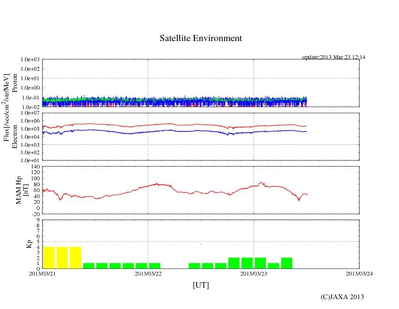Viewport: 399px width, 309px height.
Task: Click the "Satellite Environment" chart title
Action: (x=201, y=38)
